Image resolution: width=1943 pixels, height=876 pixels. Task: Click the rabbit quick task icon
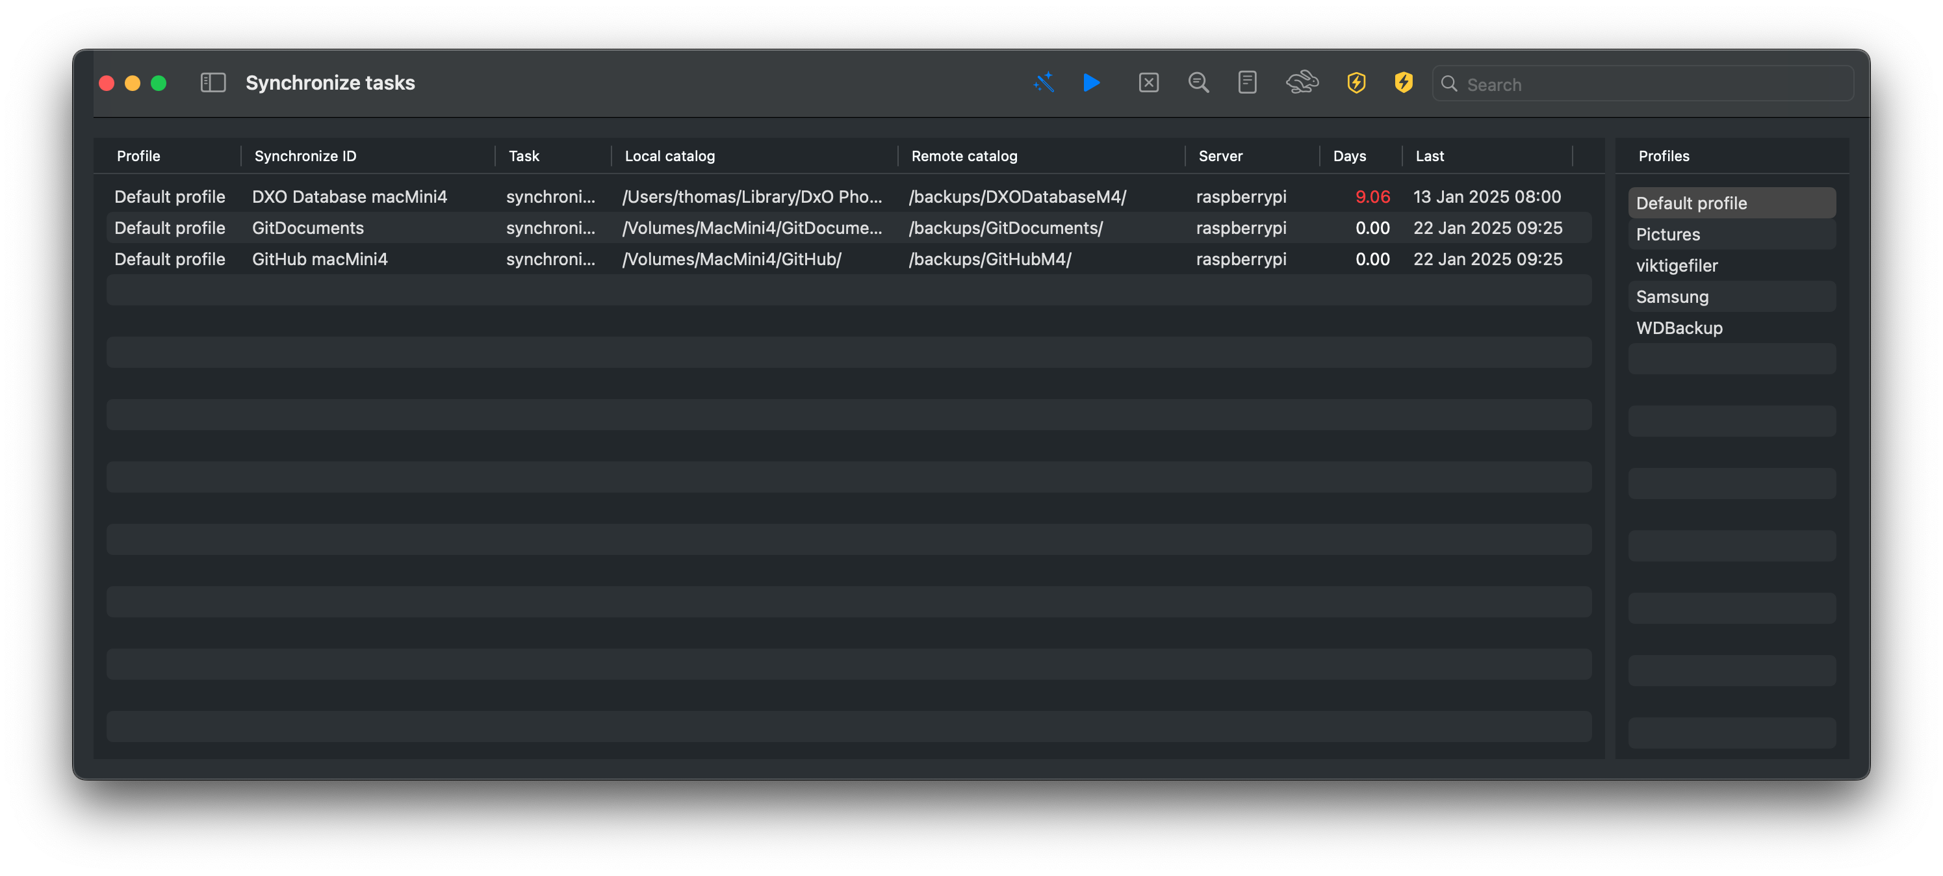click(x=1302, y=83)
